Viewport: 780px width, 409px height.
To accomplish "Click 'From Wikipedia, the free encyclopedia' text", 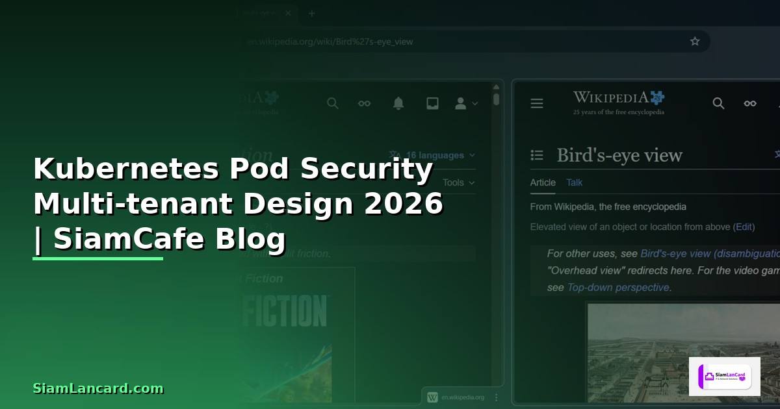I will pyautogui.click(x=608, y=206).
